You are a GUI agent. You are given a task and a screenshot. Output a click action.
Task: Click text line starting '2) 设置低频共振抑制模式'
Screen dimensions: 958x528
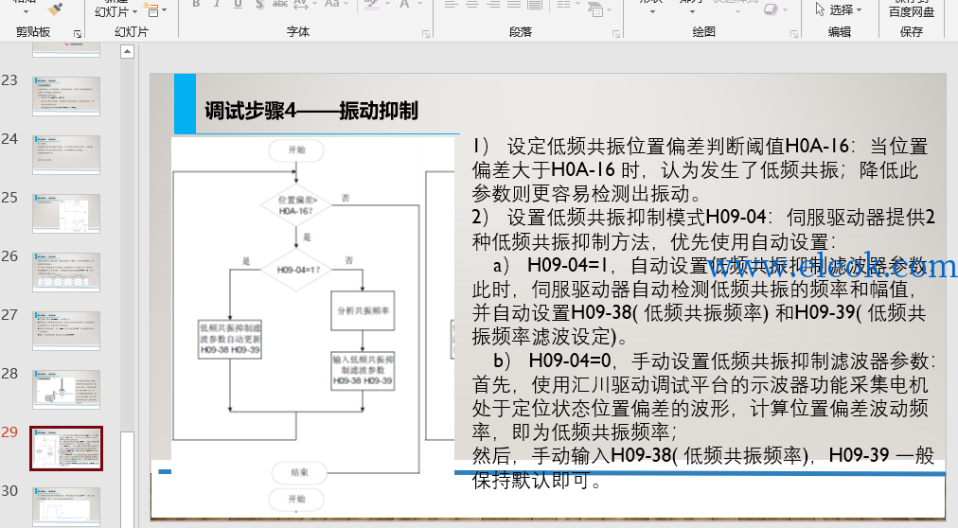703,218
